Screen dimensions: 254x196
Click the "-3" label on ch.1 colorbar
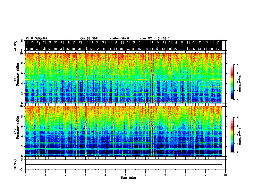coord(236,64)
